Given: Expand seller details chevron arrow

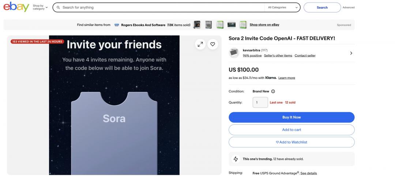Looking at the screenshot, I should (x=351, y=53).
